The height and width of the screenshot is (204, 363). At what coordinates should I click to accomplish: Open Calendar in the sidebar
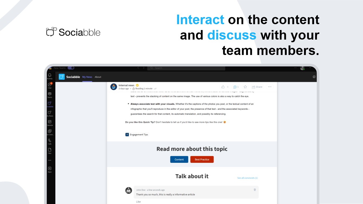click(x=50, y=123)
